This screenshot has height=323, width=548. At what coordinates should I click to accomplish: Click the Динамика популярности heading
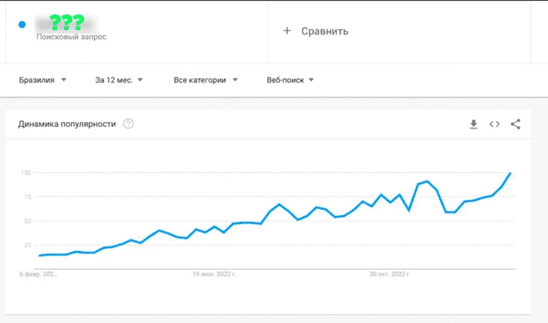click(x=67, y=124)
